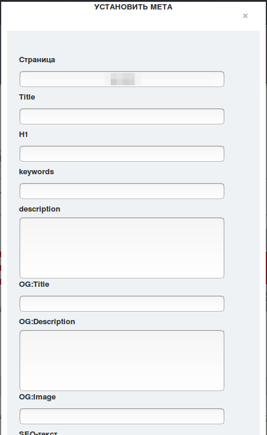The image size is (267, 435).
Task: Focus the Страница input field
Action: (122, 79)
